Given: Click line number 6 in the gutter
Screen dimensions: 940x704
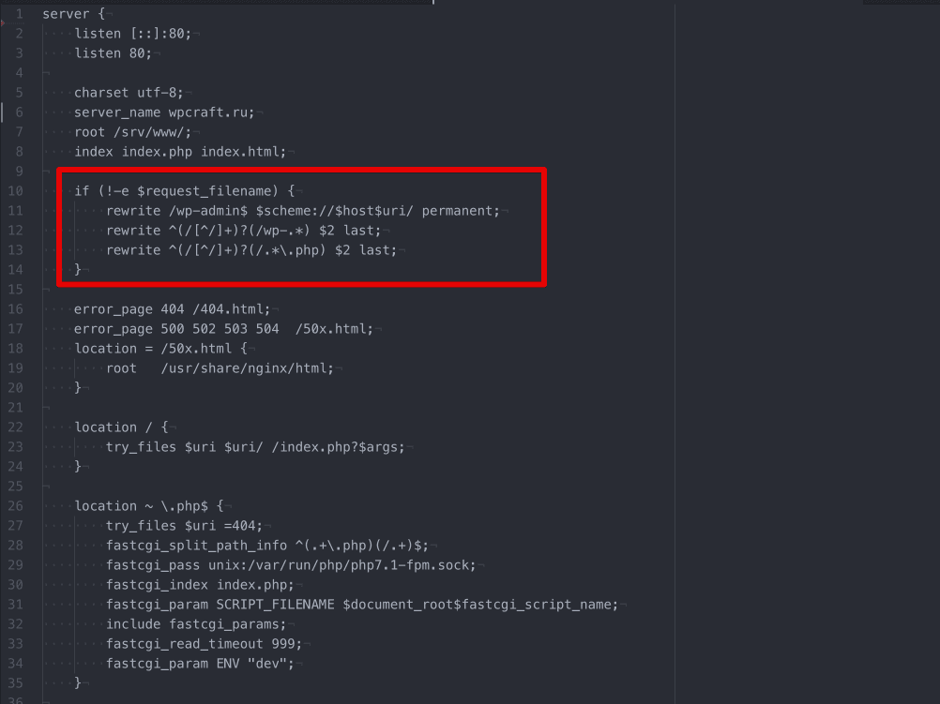Looking at the screenshot, I should pyautogui.click(x=19, y=112).
